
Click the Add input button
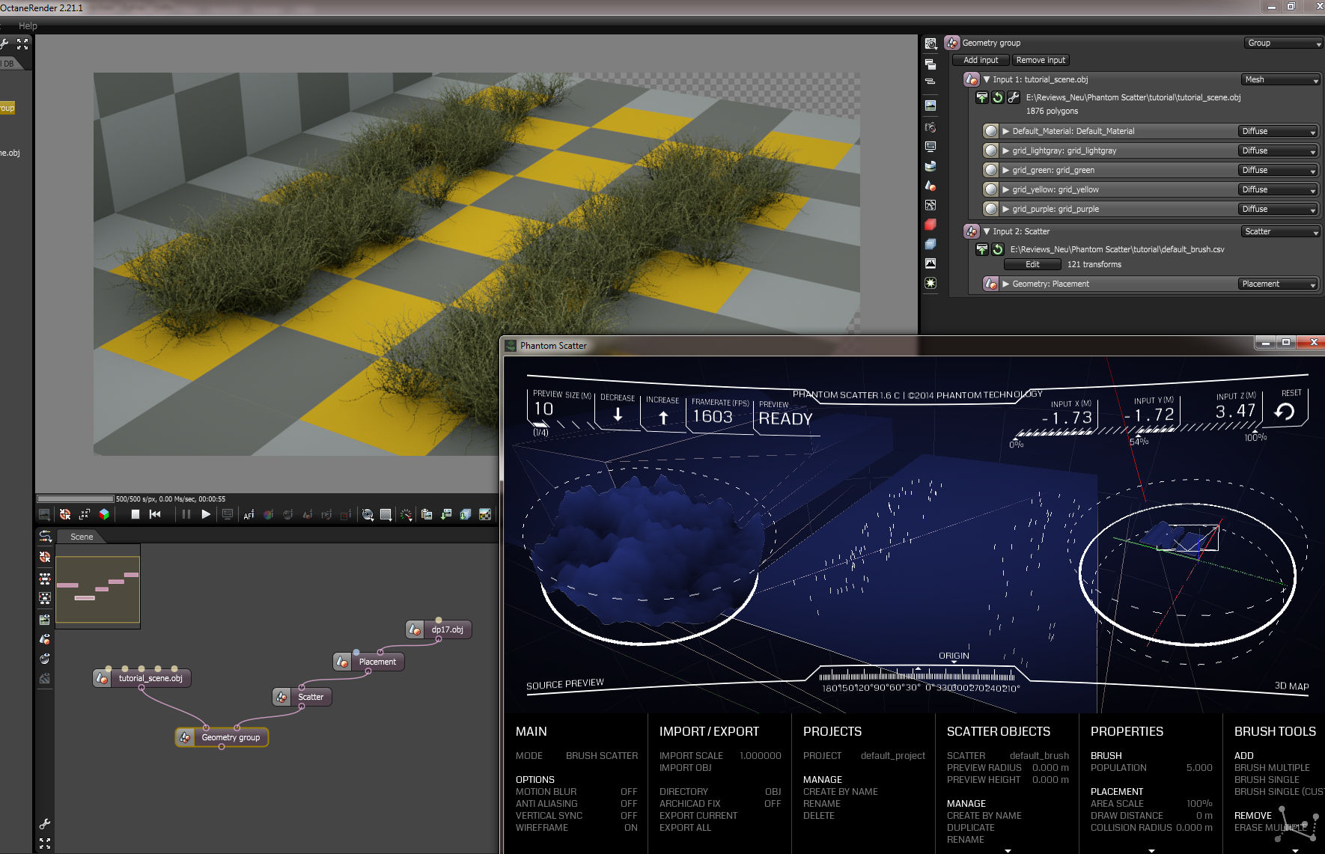coord(981,60)
